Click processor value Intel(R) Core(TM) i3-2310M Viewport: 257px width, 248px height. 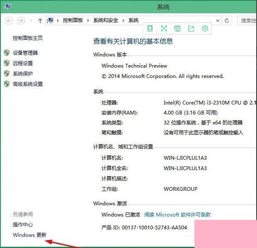pos(210,103)
